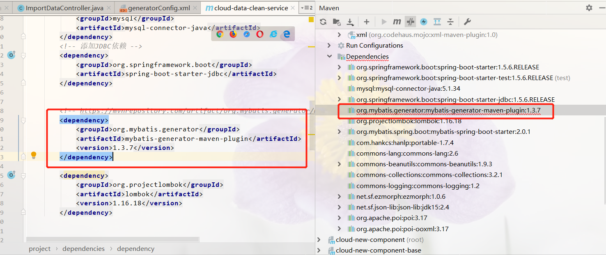606x255 pixels.
Task: Collapse the Dependencies tree node
Action: tap(330, 56)
